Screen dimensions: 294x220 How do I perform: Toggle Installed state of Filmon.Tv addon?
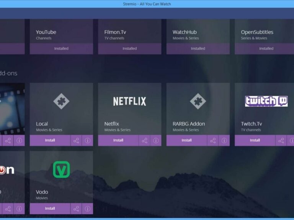pyautogui.click(x=129, y=49)
